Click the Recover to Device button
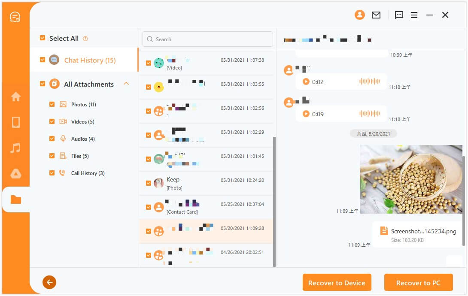Viewport: 468px width, 296px height. (337, 282)
